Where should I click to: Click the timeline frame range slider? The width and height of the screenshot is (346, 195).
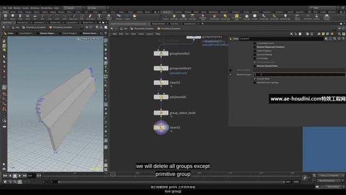point(171,182)
